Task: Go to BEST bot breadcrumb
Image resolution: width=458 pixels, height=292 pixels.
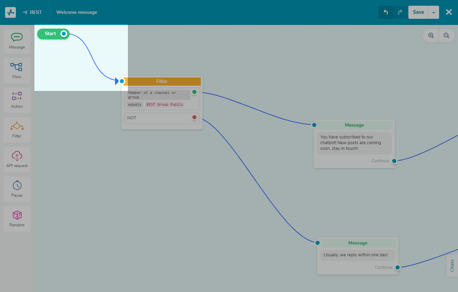Action: point(32,12)
